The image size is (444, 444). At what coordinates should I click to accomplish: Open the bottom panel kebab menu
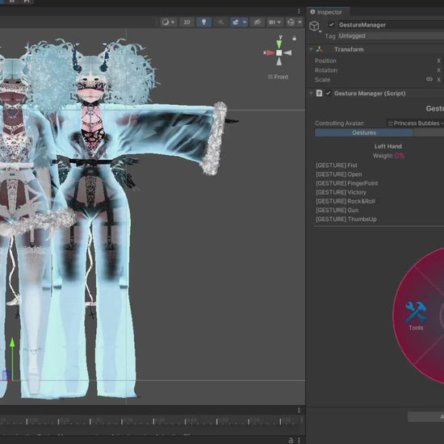[x=299, y=410]
